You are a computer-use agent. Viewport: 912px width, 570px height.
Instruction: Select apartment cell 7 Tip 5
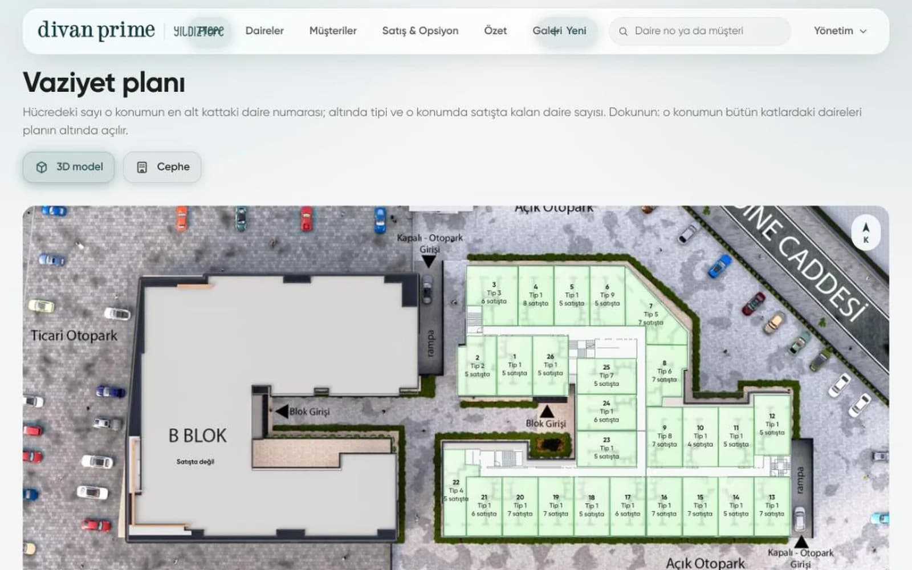pyautogui.click(x=651, y=314)
